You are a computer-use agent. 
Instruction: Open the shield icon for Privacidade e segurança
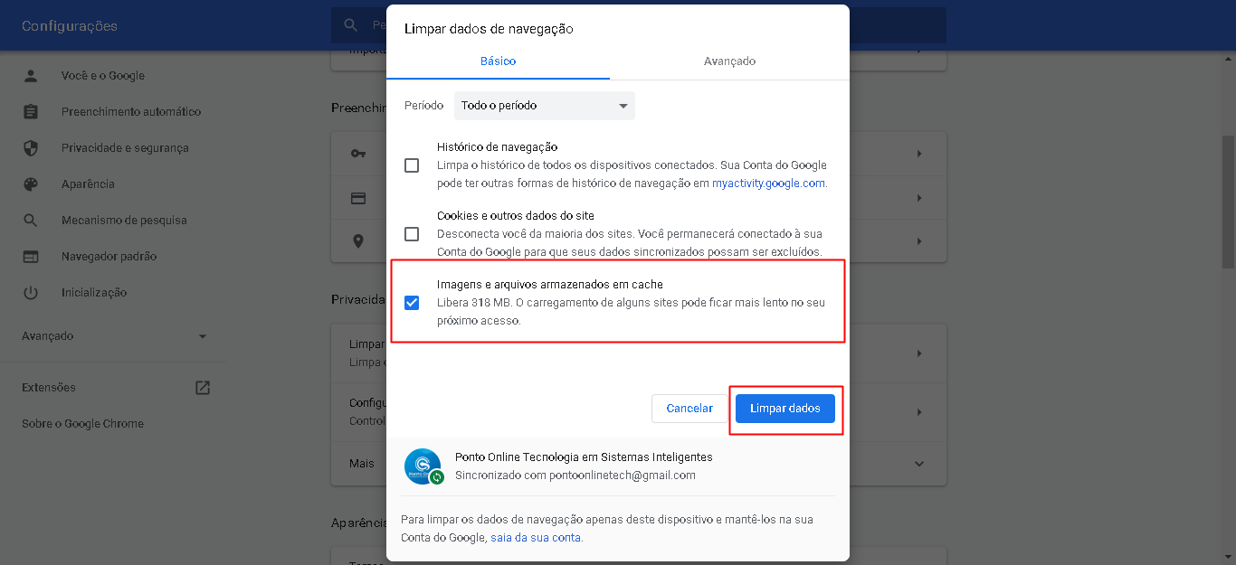(x=31, y=148)
